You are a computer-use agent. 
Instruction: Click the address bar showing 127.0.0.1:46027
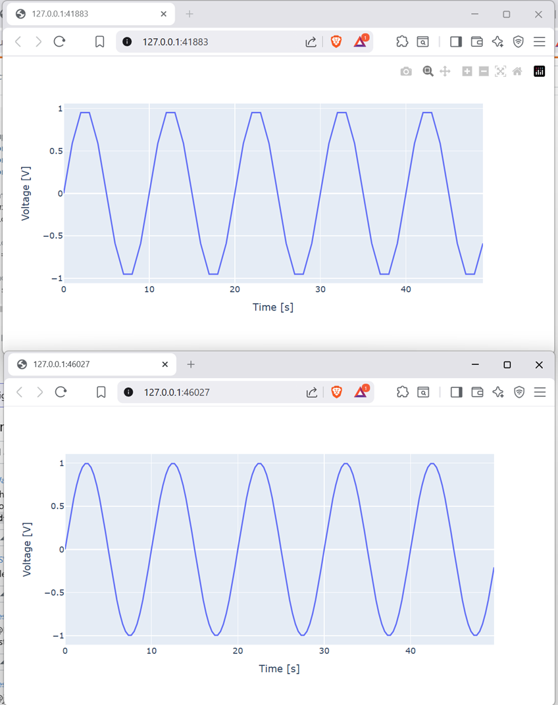[211, 392]
